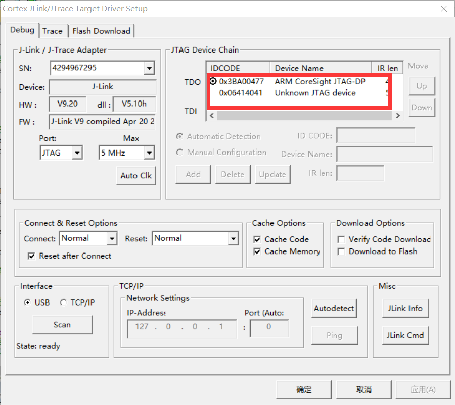The width and height of the screenshot is (455, 405).
Task: Confirm with the 确定 button
Action: pos(304,390)
